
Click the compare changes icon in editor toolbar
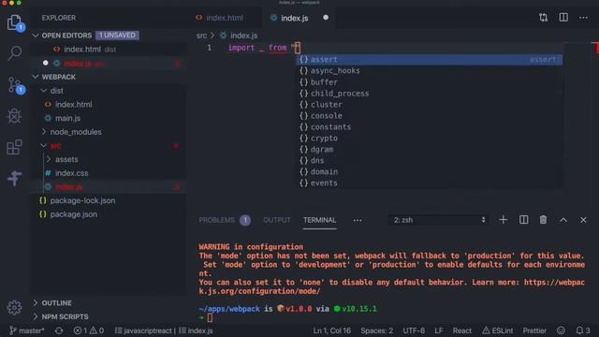click(x=543, y=18)
